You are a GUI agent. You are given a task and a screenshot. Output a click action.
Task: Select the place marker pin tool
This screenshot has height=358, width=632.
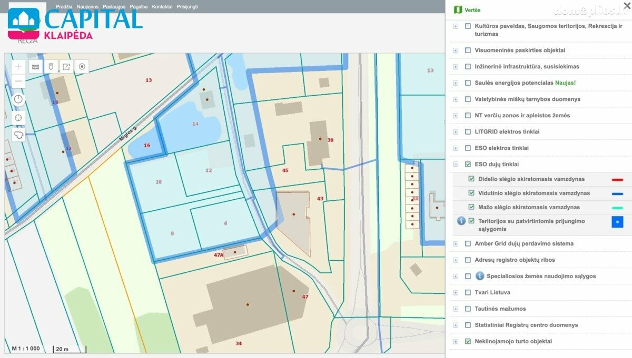(x=51, y=67)
